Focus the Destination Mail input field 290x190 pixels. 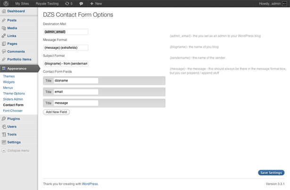[66, 32]
